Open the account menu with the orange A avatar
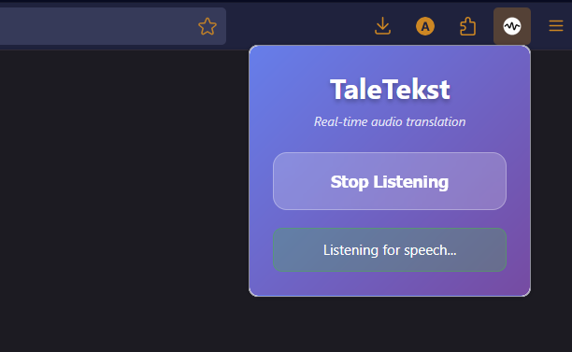The image size is (572, 352). pyautogui.click(x=425, y=26)
